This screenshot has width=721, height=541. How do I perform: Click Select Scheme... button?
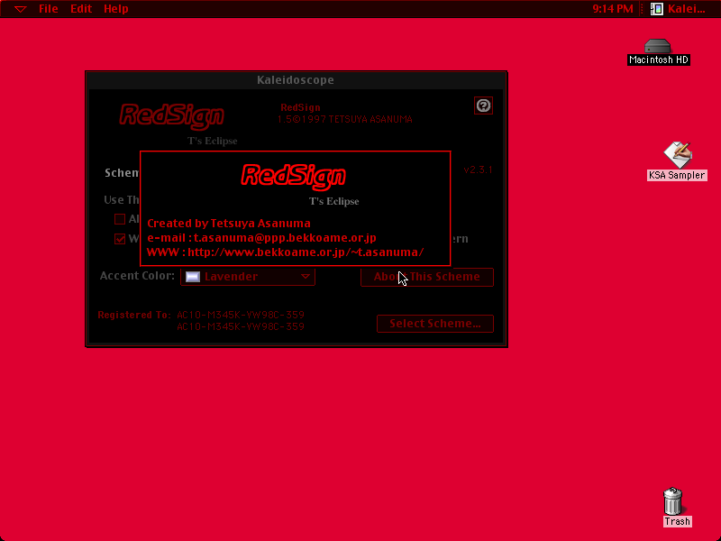(435, 324)
